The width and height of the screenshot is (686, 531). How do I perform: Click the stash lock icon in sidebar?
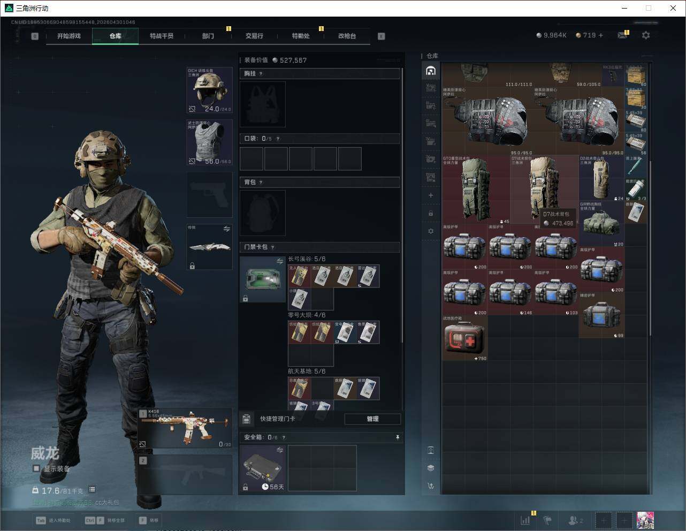(x=431, y=214)
